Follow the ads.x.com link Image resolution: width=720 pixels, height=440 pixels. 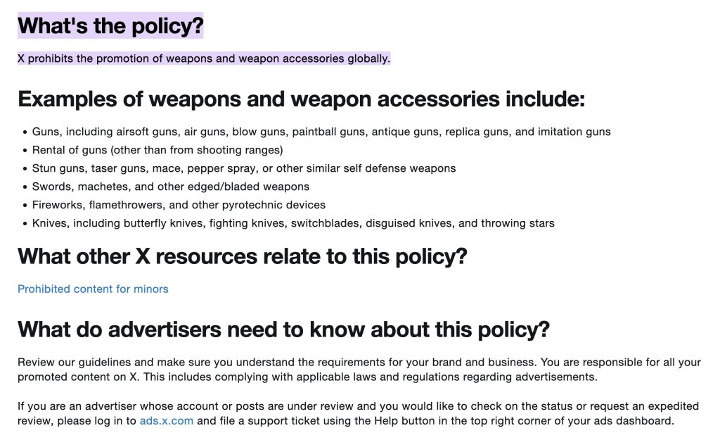166,421
